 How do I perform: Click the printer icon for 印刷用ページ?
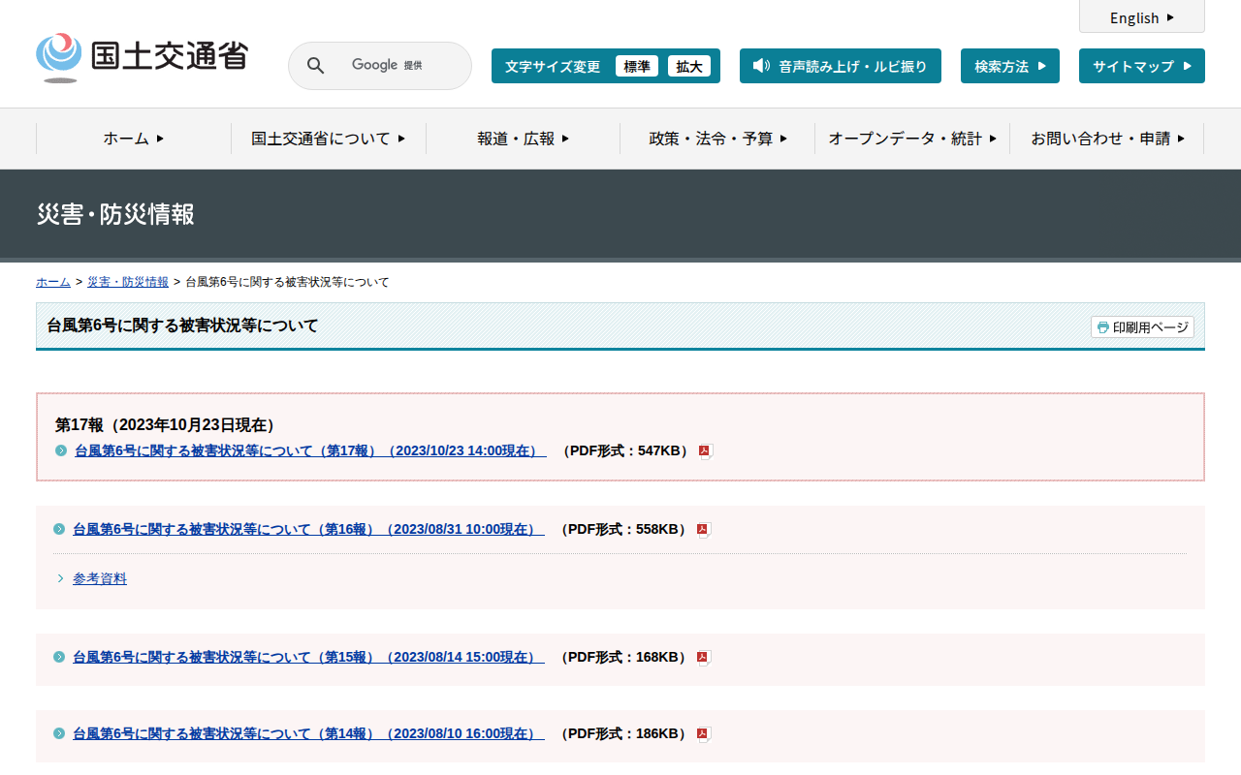pyautogui.click(x=1102, y=327)
